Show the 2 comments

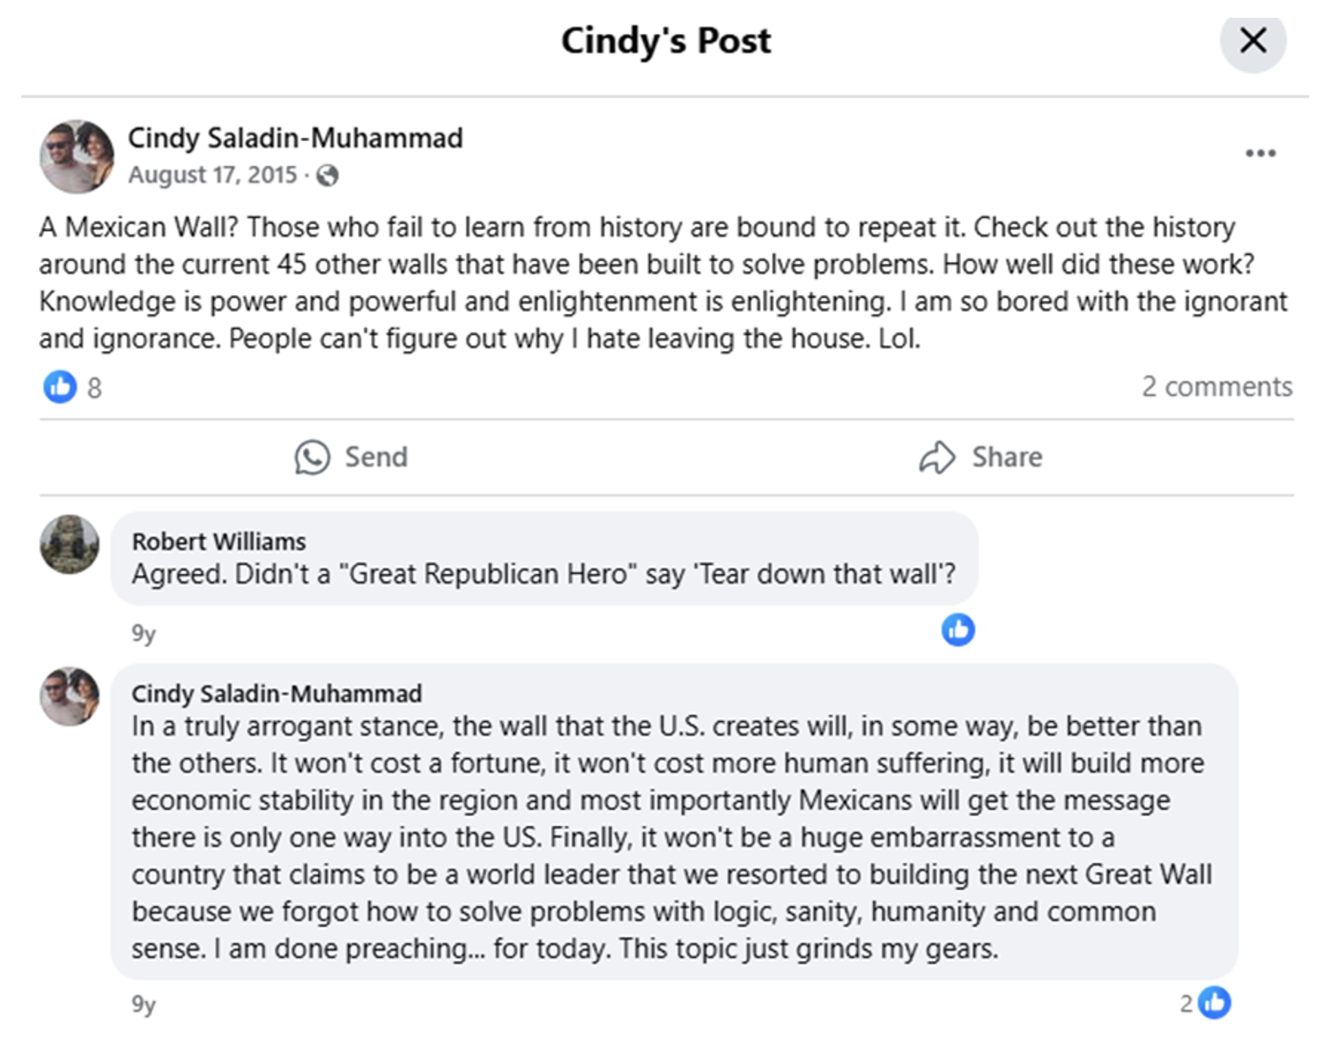point(1217,386)
